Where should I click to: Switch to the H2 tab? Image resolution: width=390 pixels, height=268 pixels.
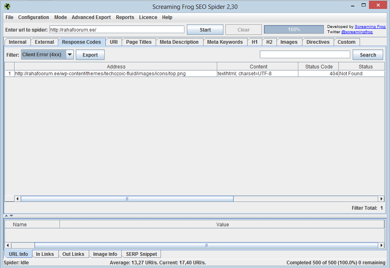[269, 42]
